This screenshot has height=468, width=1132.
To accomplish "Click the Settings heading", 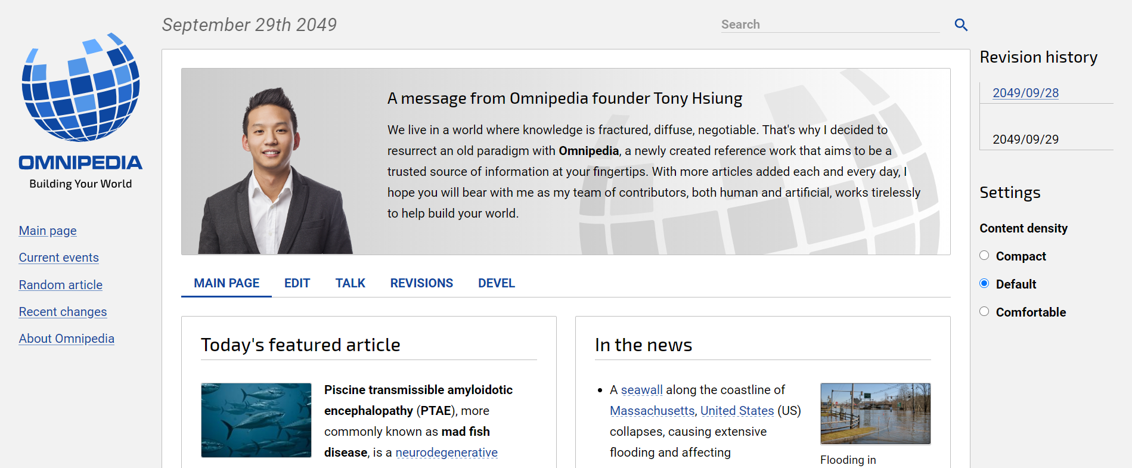I will point(1010,193).
